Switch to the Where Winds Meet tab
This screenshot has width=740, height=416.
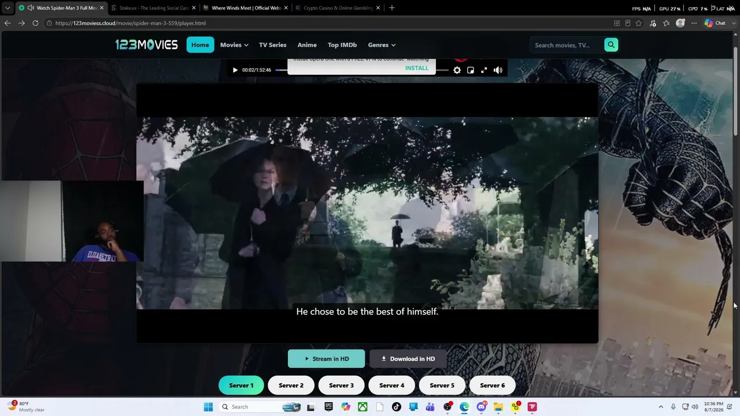(x=246, y=8)
